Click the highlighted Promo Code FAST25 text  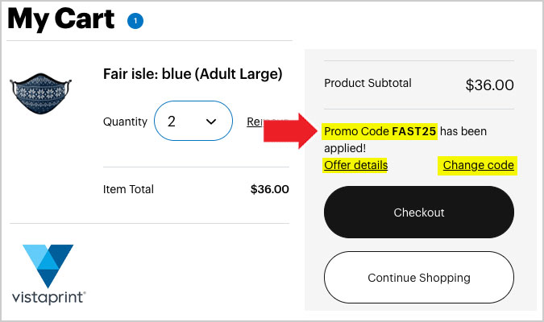click(x=380, y=131)
